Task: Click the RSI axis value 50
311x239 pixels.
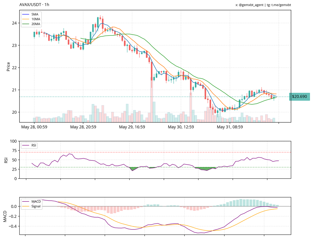Action: coord(14,160)
